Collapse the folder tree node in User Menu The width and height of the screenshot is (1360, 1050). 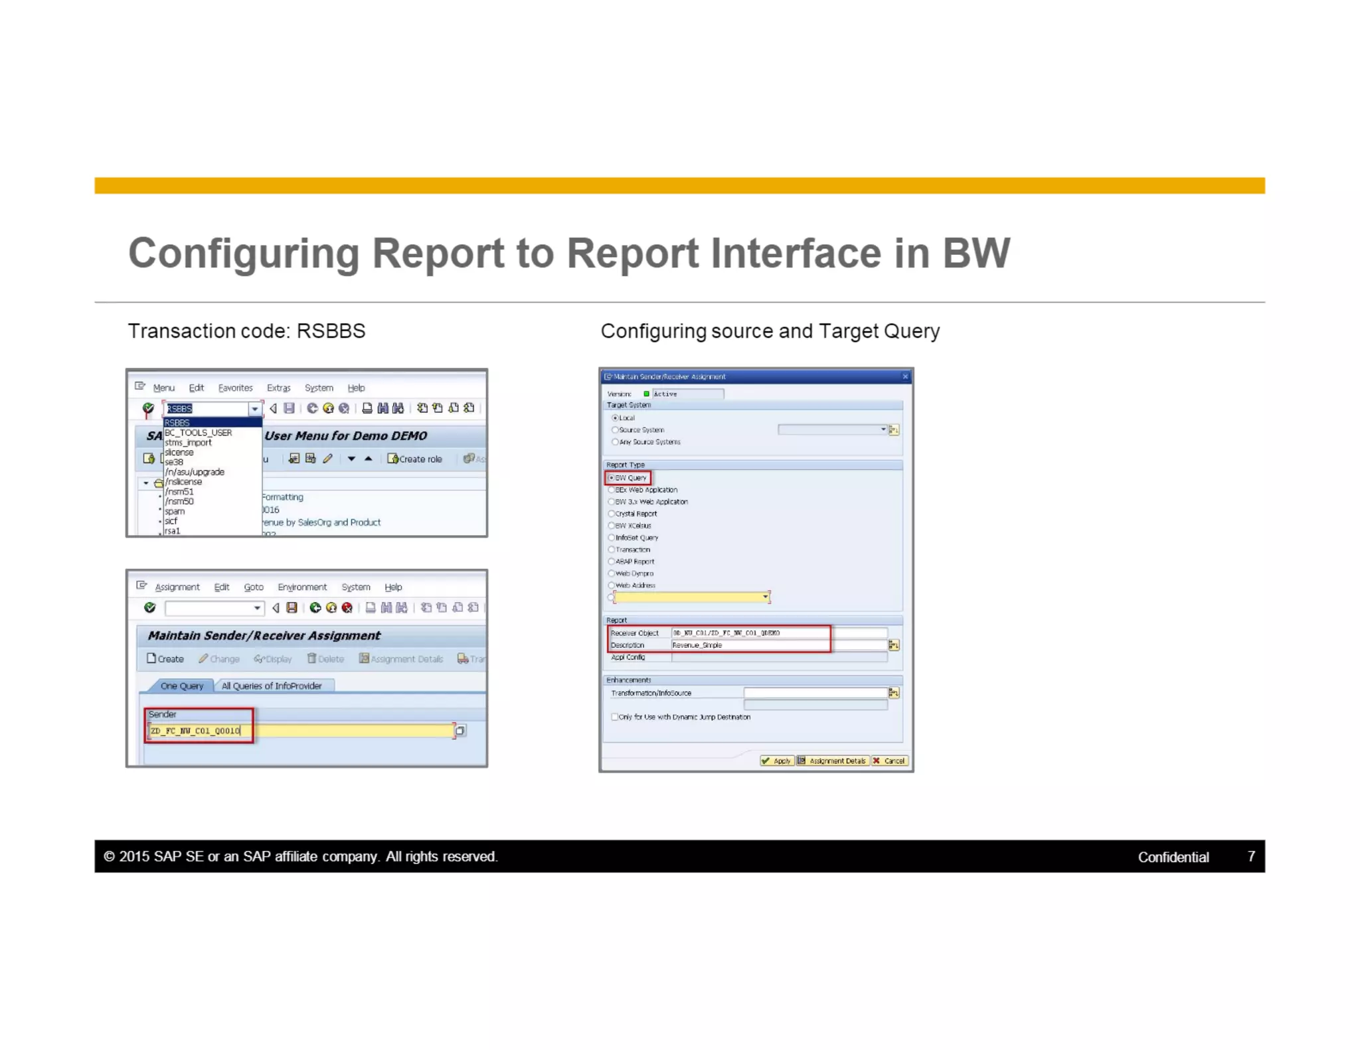(x=146, y=483)
